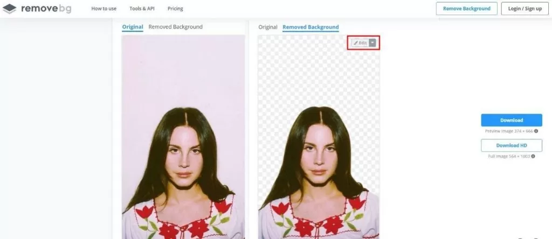Screen dimensions: 552x239
Task: Click the pencil Edit button on the result image
Action: [x=360, y=43]
